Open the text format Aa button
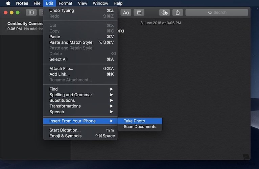The width and height of the screenshot is (259, 169). click(x=126, y=13)
